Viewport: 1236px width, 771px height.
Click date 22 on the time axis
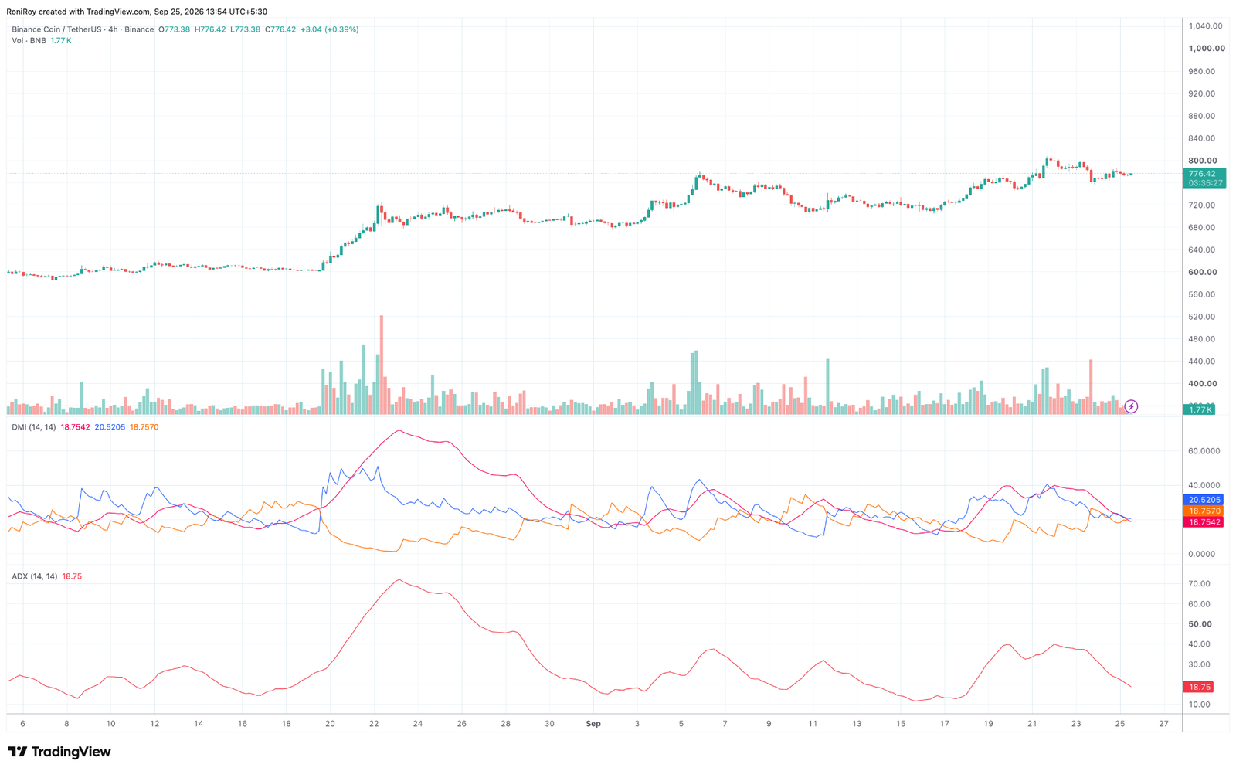pos(374,724)
